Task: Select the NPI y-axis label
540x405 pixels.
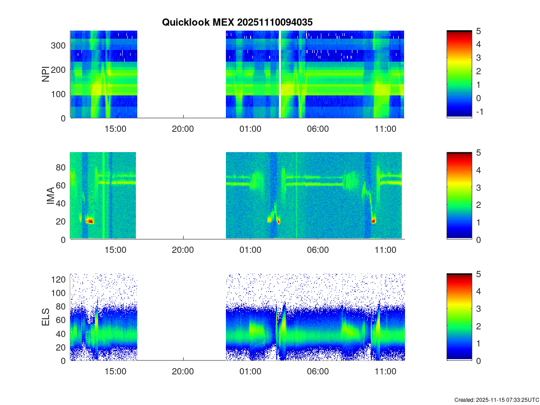Action: coord(46,74)
